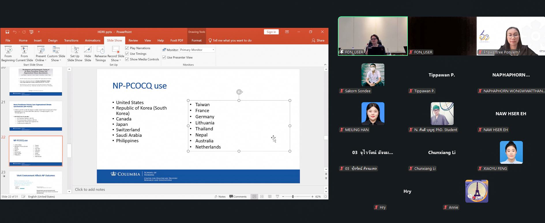Select slide 21 thumbnail
The height and width of the screenshot is (223, 545).
(x=36, y=116)
